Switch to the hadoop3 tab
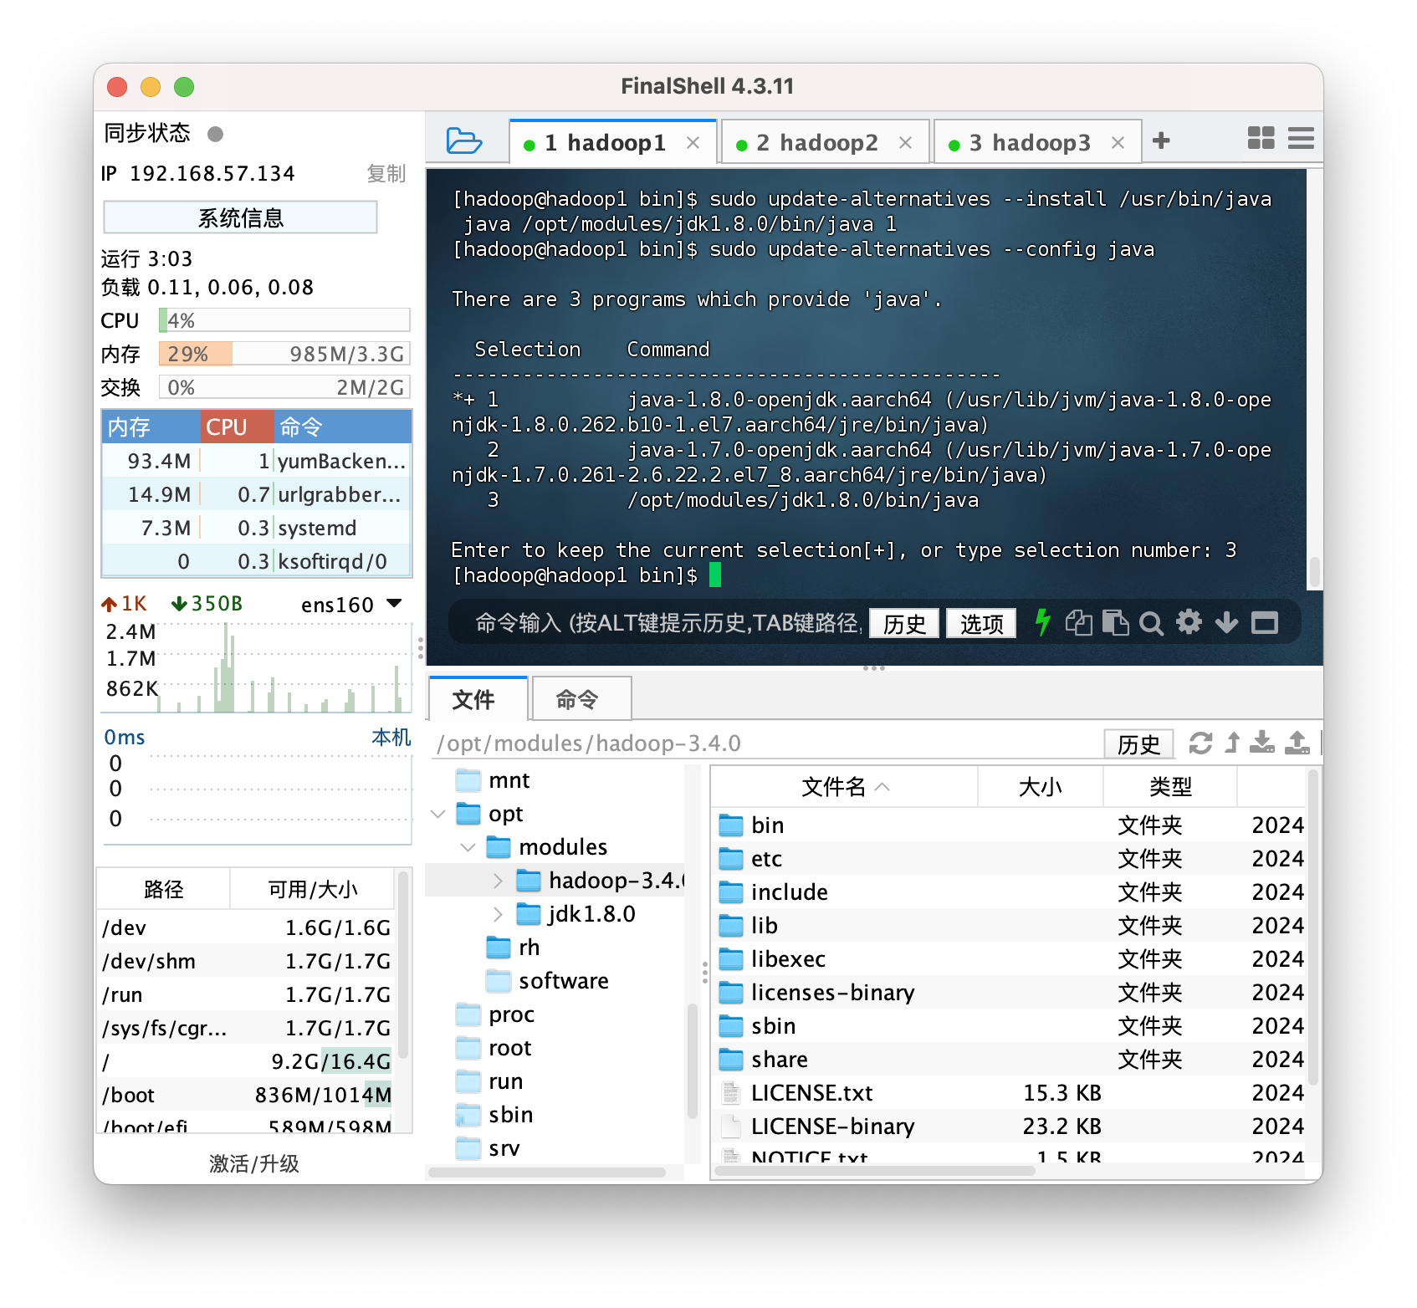 (1037, 142)
